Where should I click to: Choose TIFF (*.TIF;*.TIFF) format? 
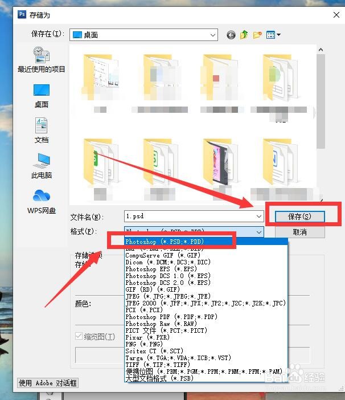[206, 365]
